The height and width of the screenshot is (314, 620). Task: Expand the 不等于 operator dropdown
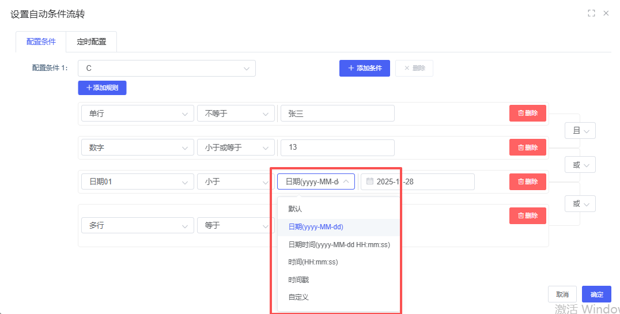236,114
